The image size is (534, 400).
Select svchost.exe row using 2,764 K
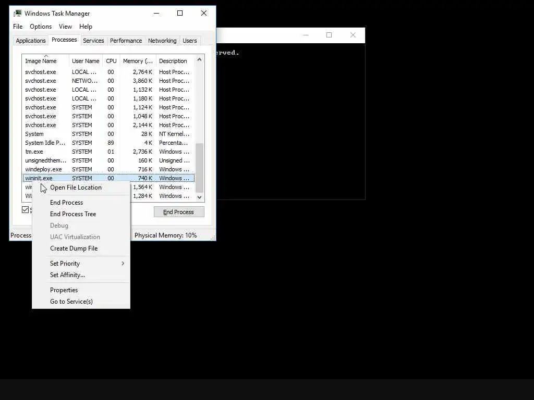[x=108, y=72]
